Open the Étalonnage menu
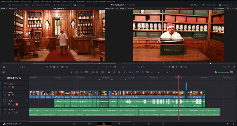Viewport: 237px width, 126px height. tap(79, 1)
